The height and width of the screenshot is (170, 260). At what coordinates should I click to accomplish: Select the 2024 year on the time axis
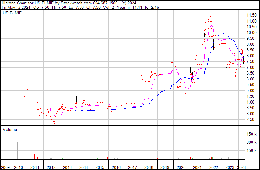point(242,167)
